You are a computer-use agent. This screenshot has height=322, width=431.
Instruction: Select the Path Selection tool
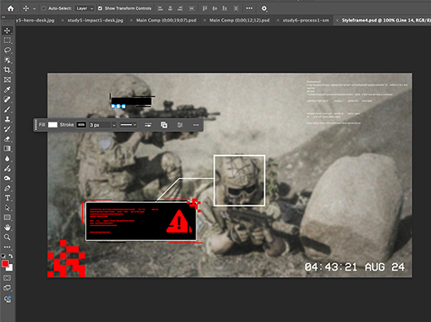7,208
